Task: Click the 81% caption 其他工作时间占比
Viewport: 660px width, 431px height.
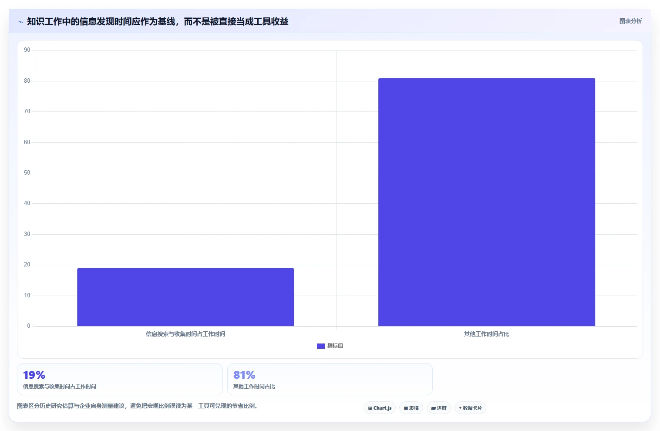Action: tap(254, 387)
